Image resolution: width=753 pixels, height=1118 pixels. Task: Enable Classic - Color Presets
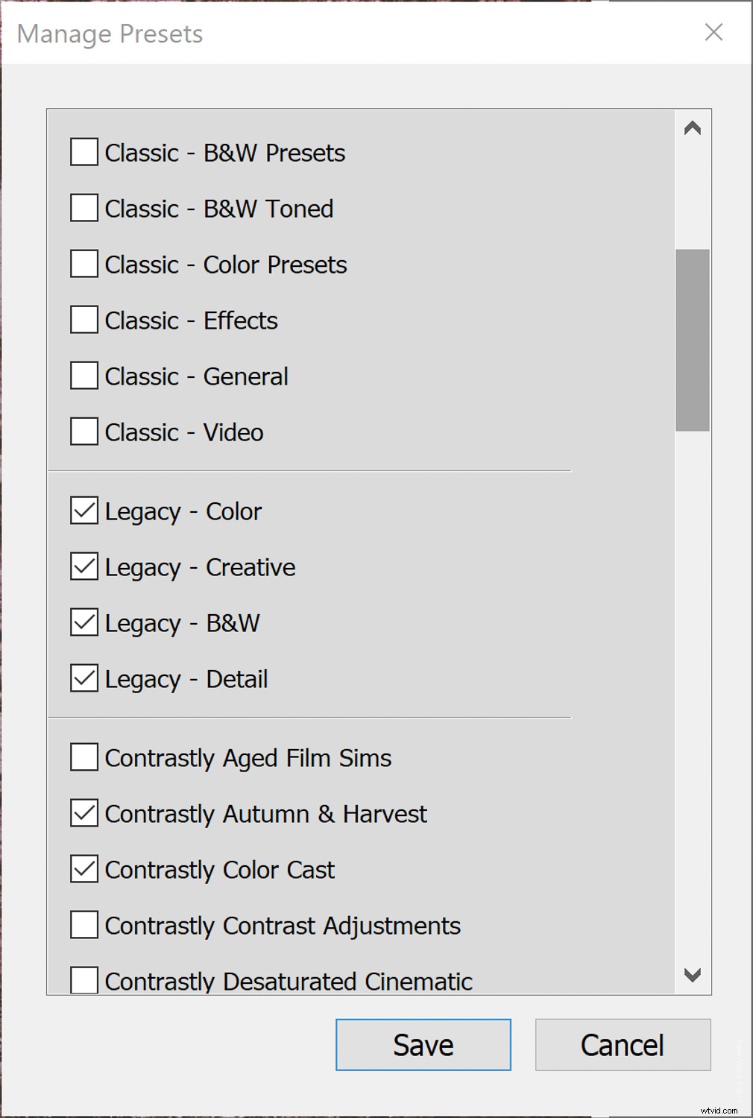(83, 264)
